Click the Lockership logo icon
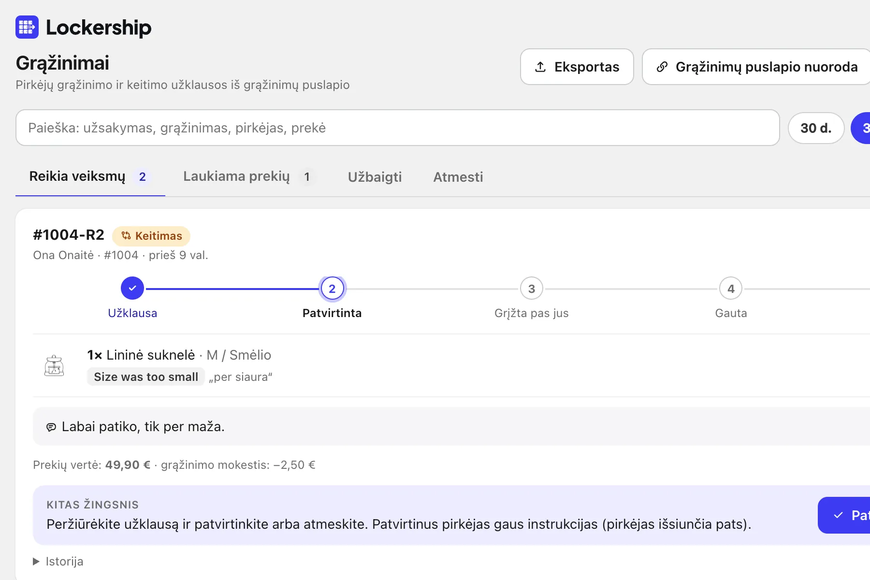The image size is (870, 580). pos(27,27)
